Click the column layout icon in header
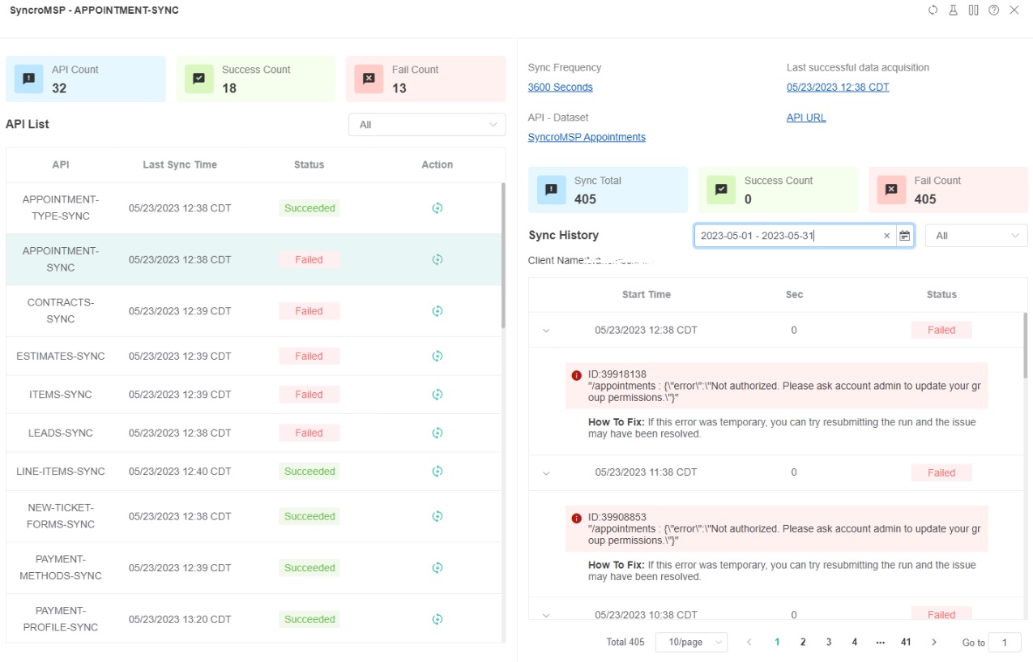The height and width of the screenshot is (662, 1033). [x=974, y=11]
